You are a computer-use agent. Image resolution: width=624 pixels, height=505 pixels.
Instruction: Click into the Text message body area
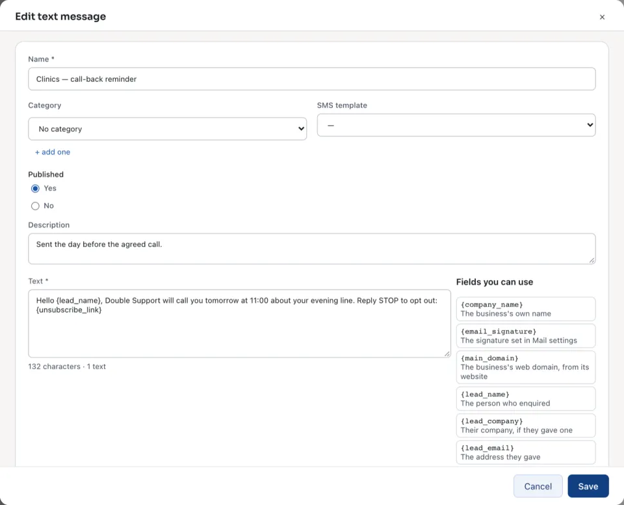239,324
